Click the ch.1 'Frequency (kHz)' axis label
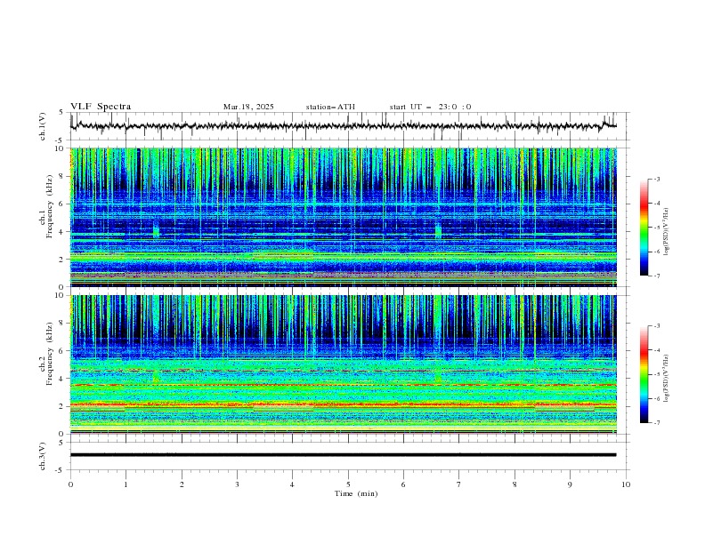The height and width of the screenshot is (544, 705). 50,206
